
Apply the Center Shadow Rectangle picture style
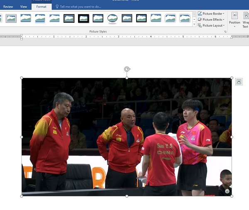[156, 18]
